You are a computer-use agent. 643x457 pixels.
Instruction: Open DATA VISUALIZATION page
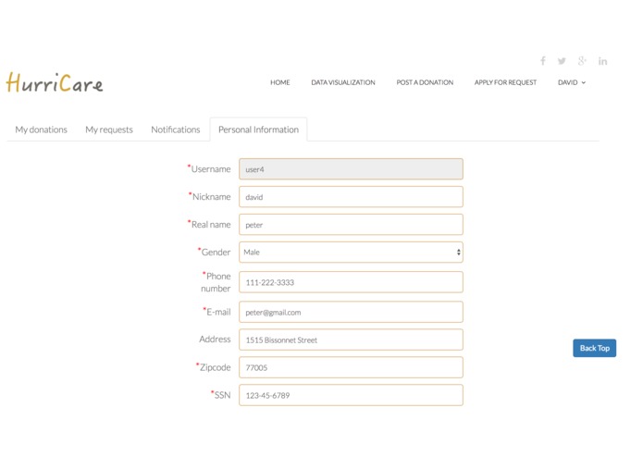tap(343, 82)
